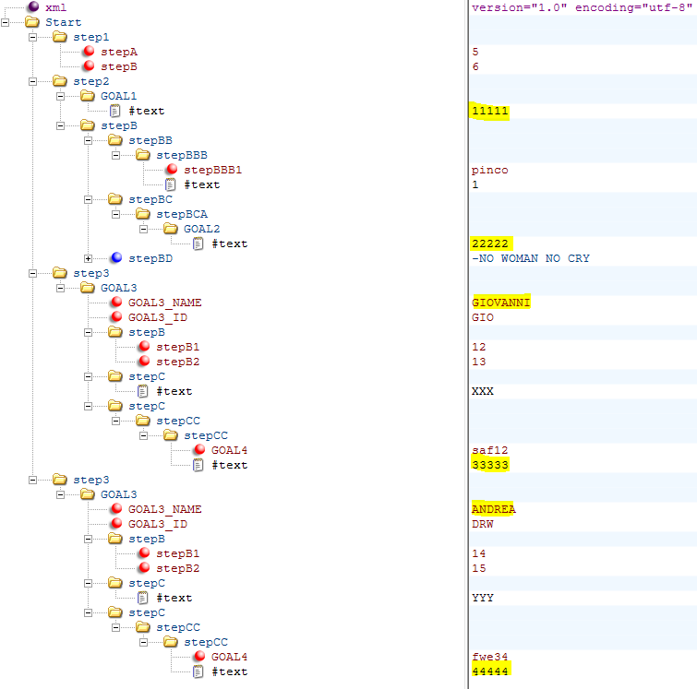
Task: Click the highlighted GIOVANNI value
Action: pos(500,303)
